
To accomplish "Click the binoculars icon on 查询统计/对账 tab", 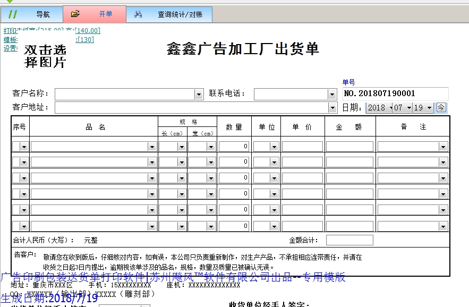I will (x=138, y=14).
